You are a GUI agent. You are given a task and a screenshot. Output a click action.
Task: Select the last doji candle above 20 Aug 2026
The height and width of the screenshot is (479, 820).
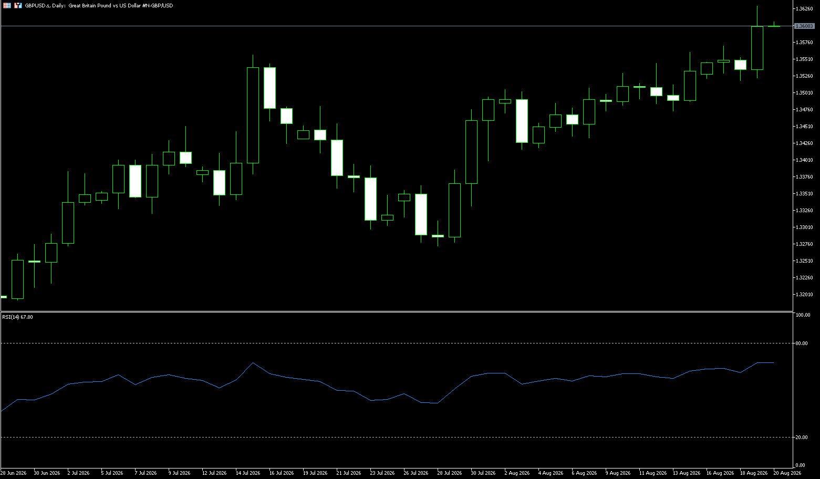(774, 26)
